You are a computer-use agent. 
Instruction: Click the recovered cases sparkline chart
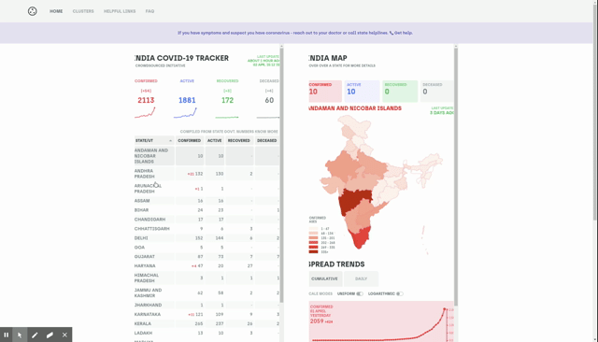[x=227, y=117]
